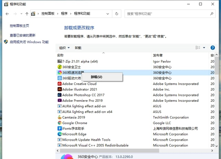Select the Google Chrome entry
Viewport: 221px width, 159px height.
(135, 123)
